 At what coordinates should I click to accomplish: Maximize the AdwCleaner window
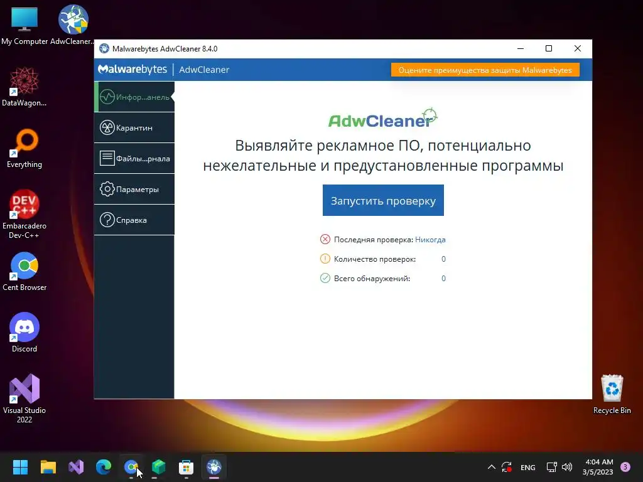coord(549,48)
